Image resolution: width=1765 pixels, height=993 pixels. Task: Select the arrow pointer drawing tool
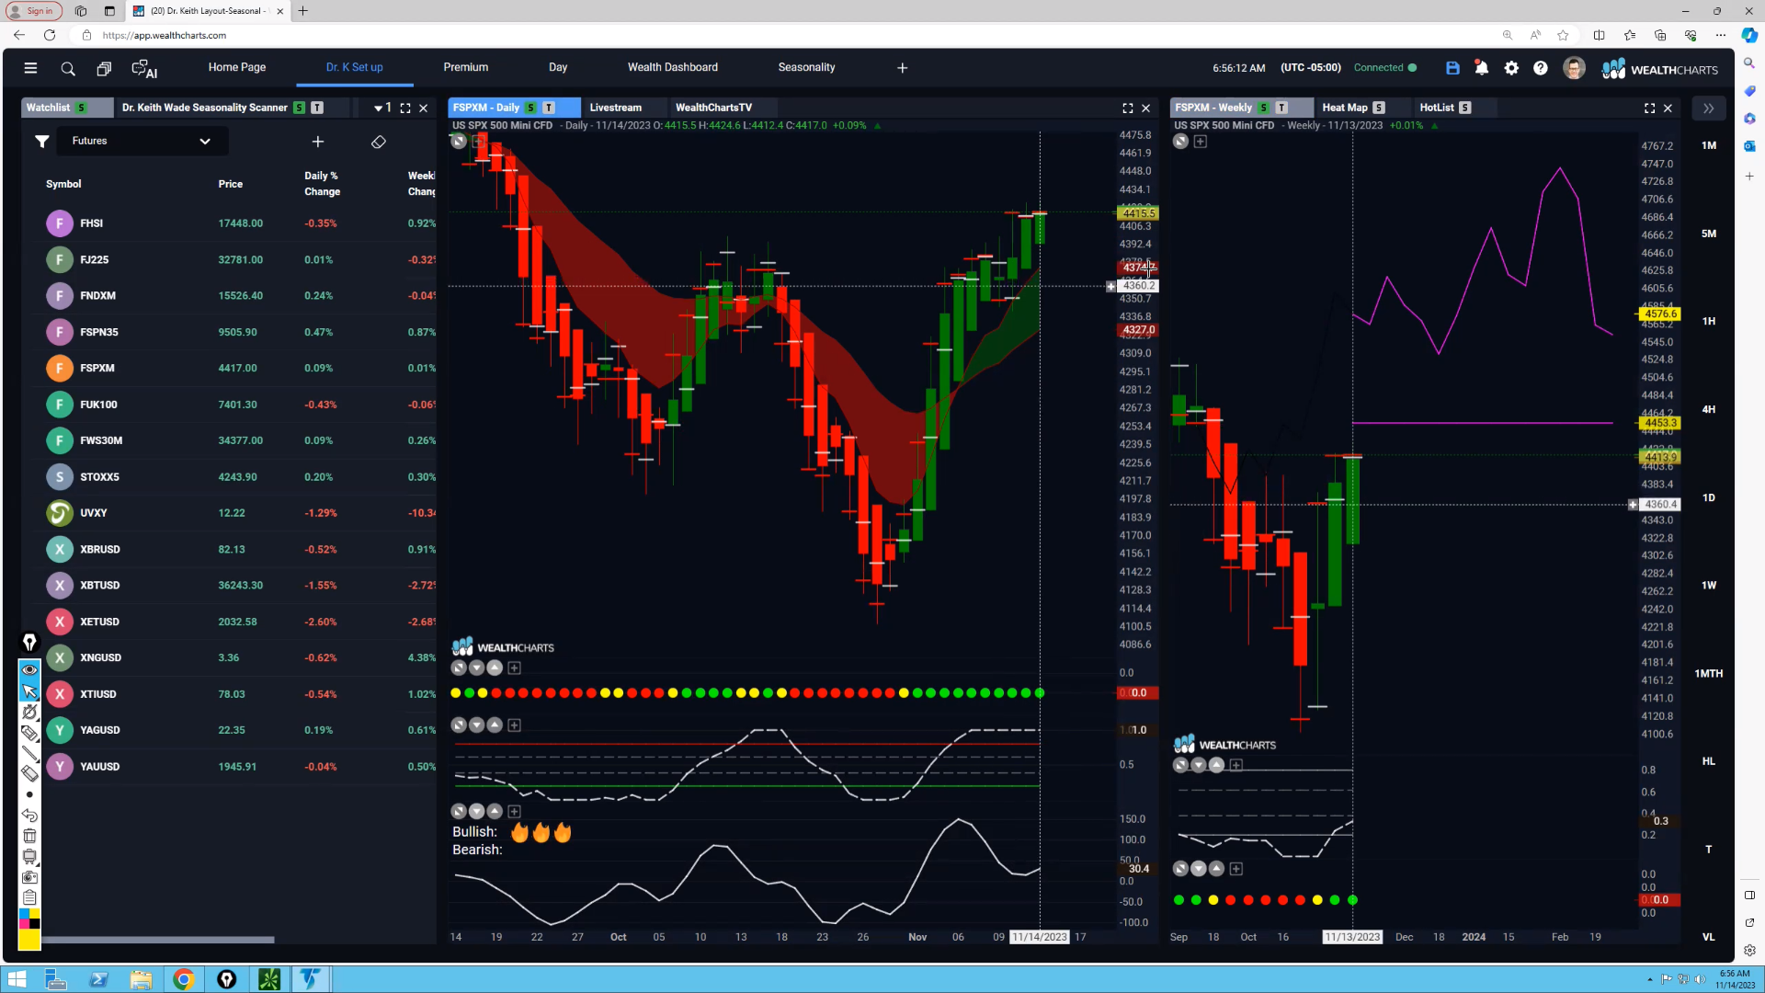pos(29,691)
